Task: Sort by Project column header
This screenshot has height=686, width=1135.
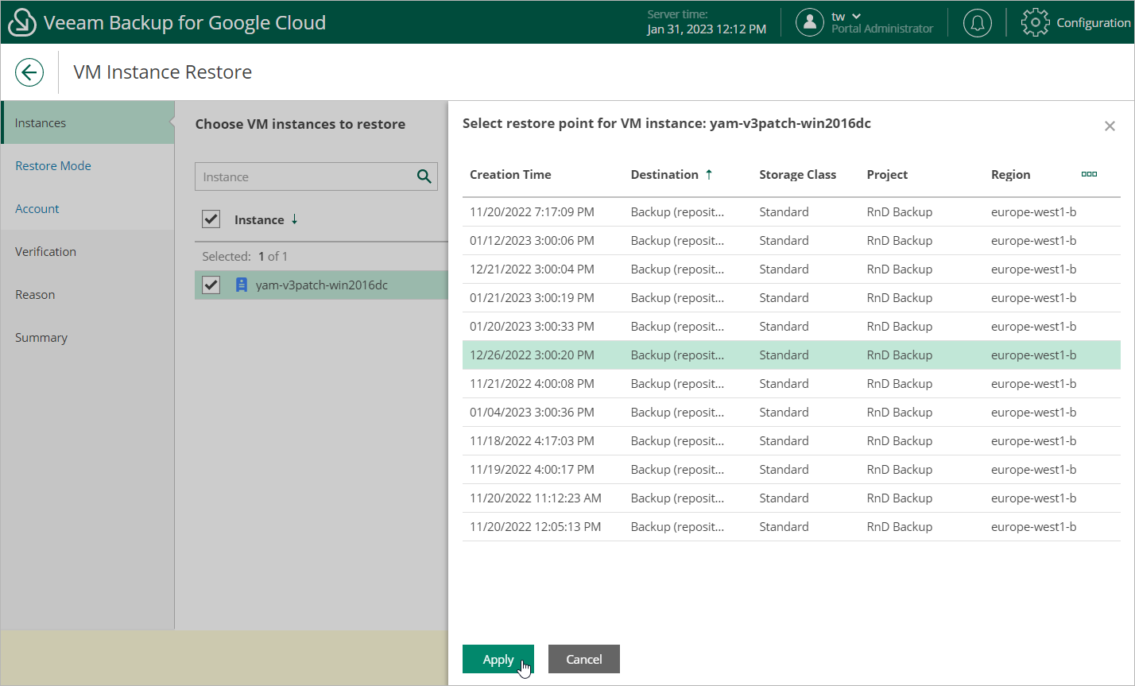Action: (887, 175)
